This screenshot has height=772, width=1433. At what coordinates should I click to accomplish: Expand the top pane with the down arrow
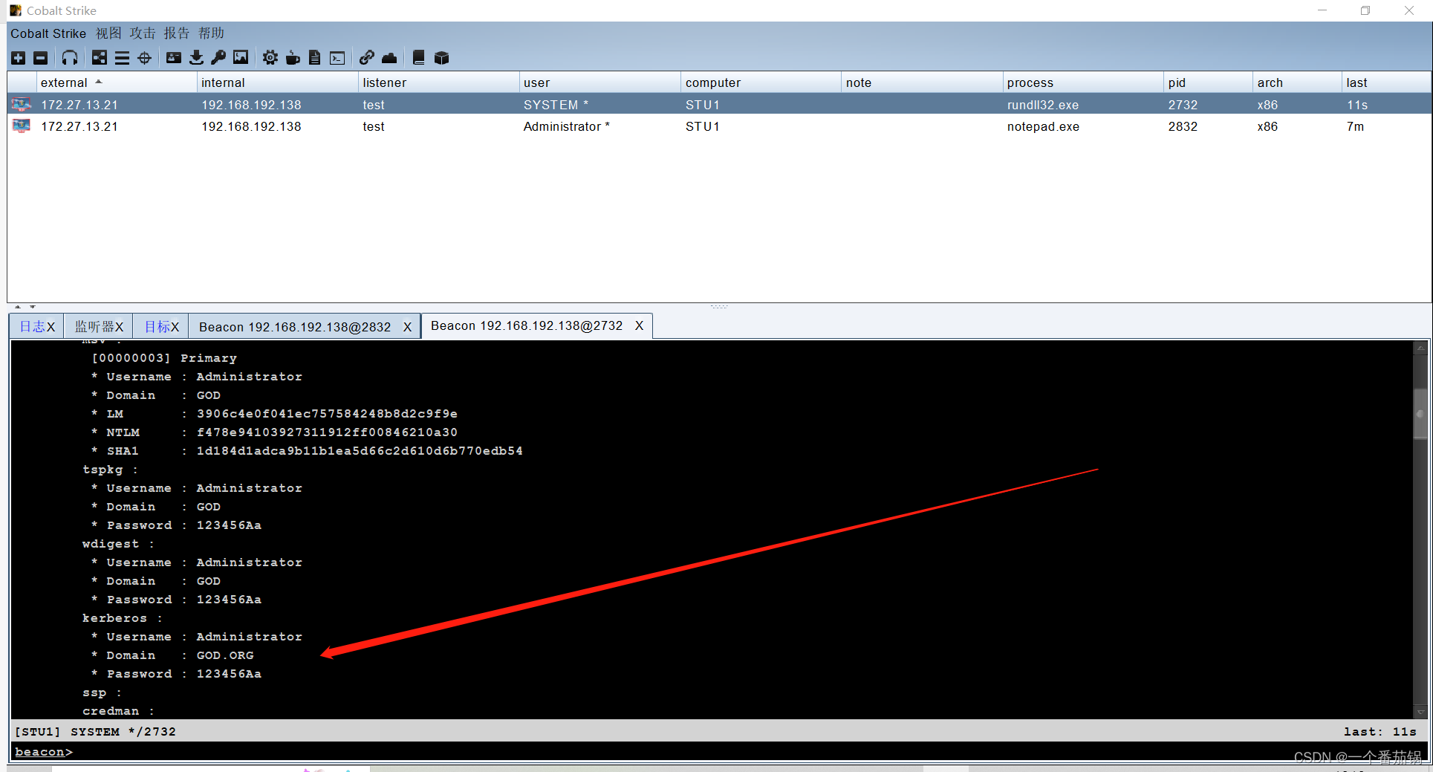32,306
